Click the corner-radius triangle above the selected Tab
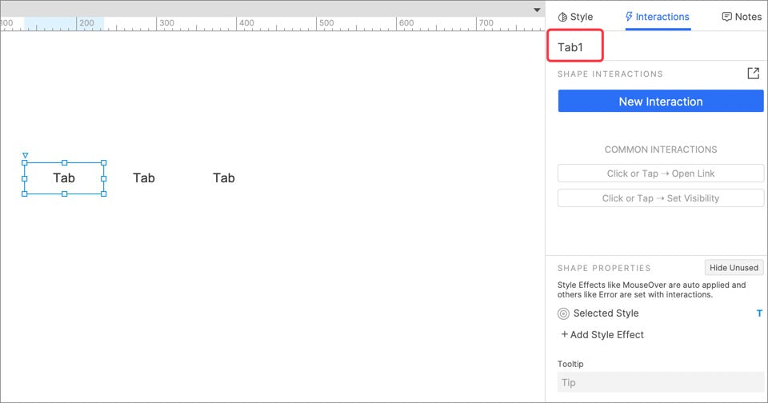768x403 pixels. (25, 155)
